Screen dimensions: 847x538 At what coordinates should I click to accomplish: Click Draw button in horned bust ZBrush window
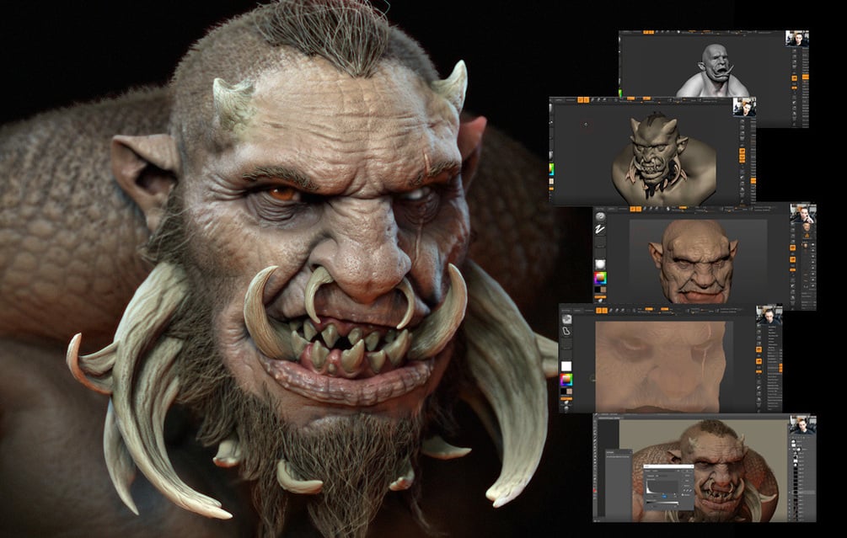(x=587, y=100)
